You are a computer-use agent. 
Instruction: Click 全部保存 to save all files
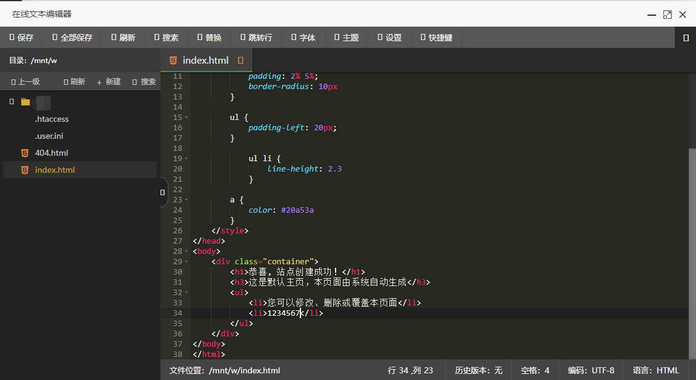tap(72, 38)
